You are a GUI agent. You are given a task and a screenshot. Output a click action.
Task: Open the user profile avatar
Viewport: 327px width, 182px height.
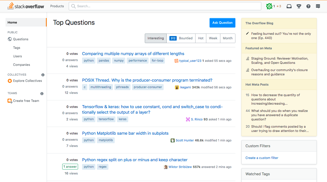click(269, 6)
